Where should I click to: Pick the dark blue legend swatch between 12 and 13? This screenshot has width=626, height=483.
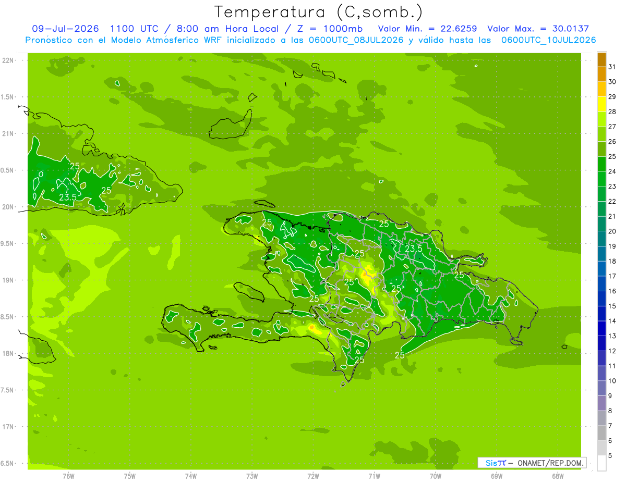click(x=602, y=343)
